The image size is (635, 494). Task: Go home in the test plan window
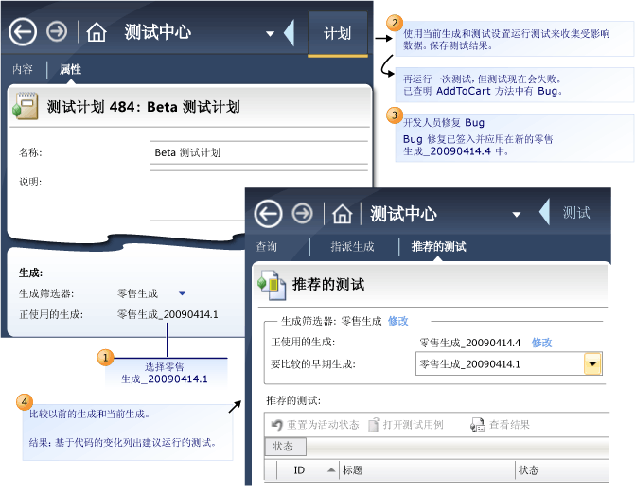97,32
